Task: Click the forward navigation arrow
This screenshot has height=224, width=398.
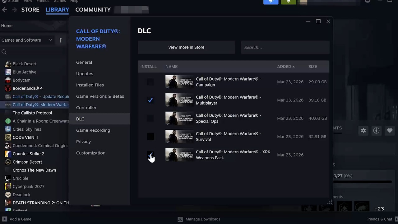Action: [x=14, y=10]
